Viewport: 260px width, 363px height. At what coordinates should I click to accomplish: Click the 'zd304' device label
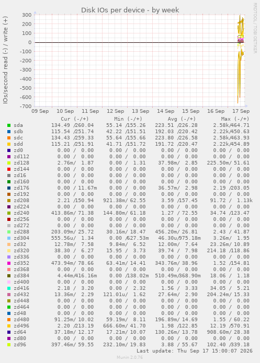point(21,238)
